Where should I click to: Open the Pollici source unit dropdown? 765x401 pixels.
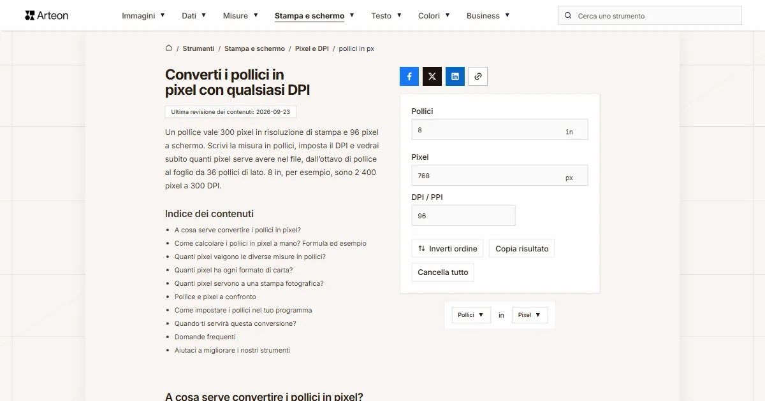tap(471, 315)
